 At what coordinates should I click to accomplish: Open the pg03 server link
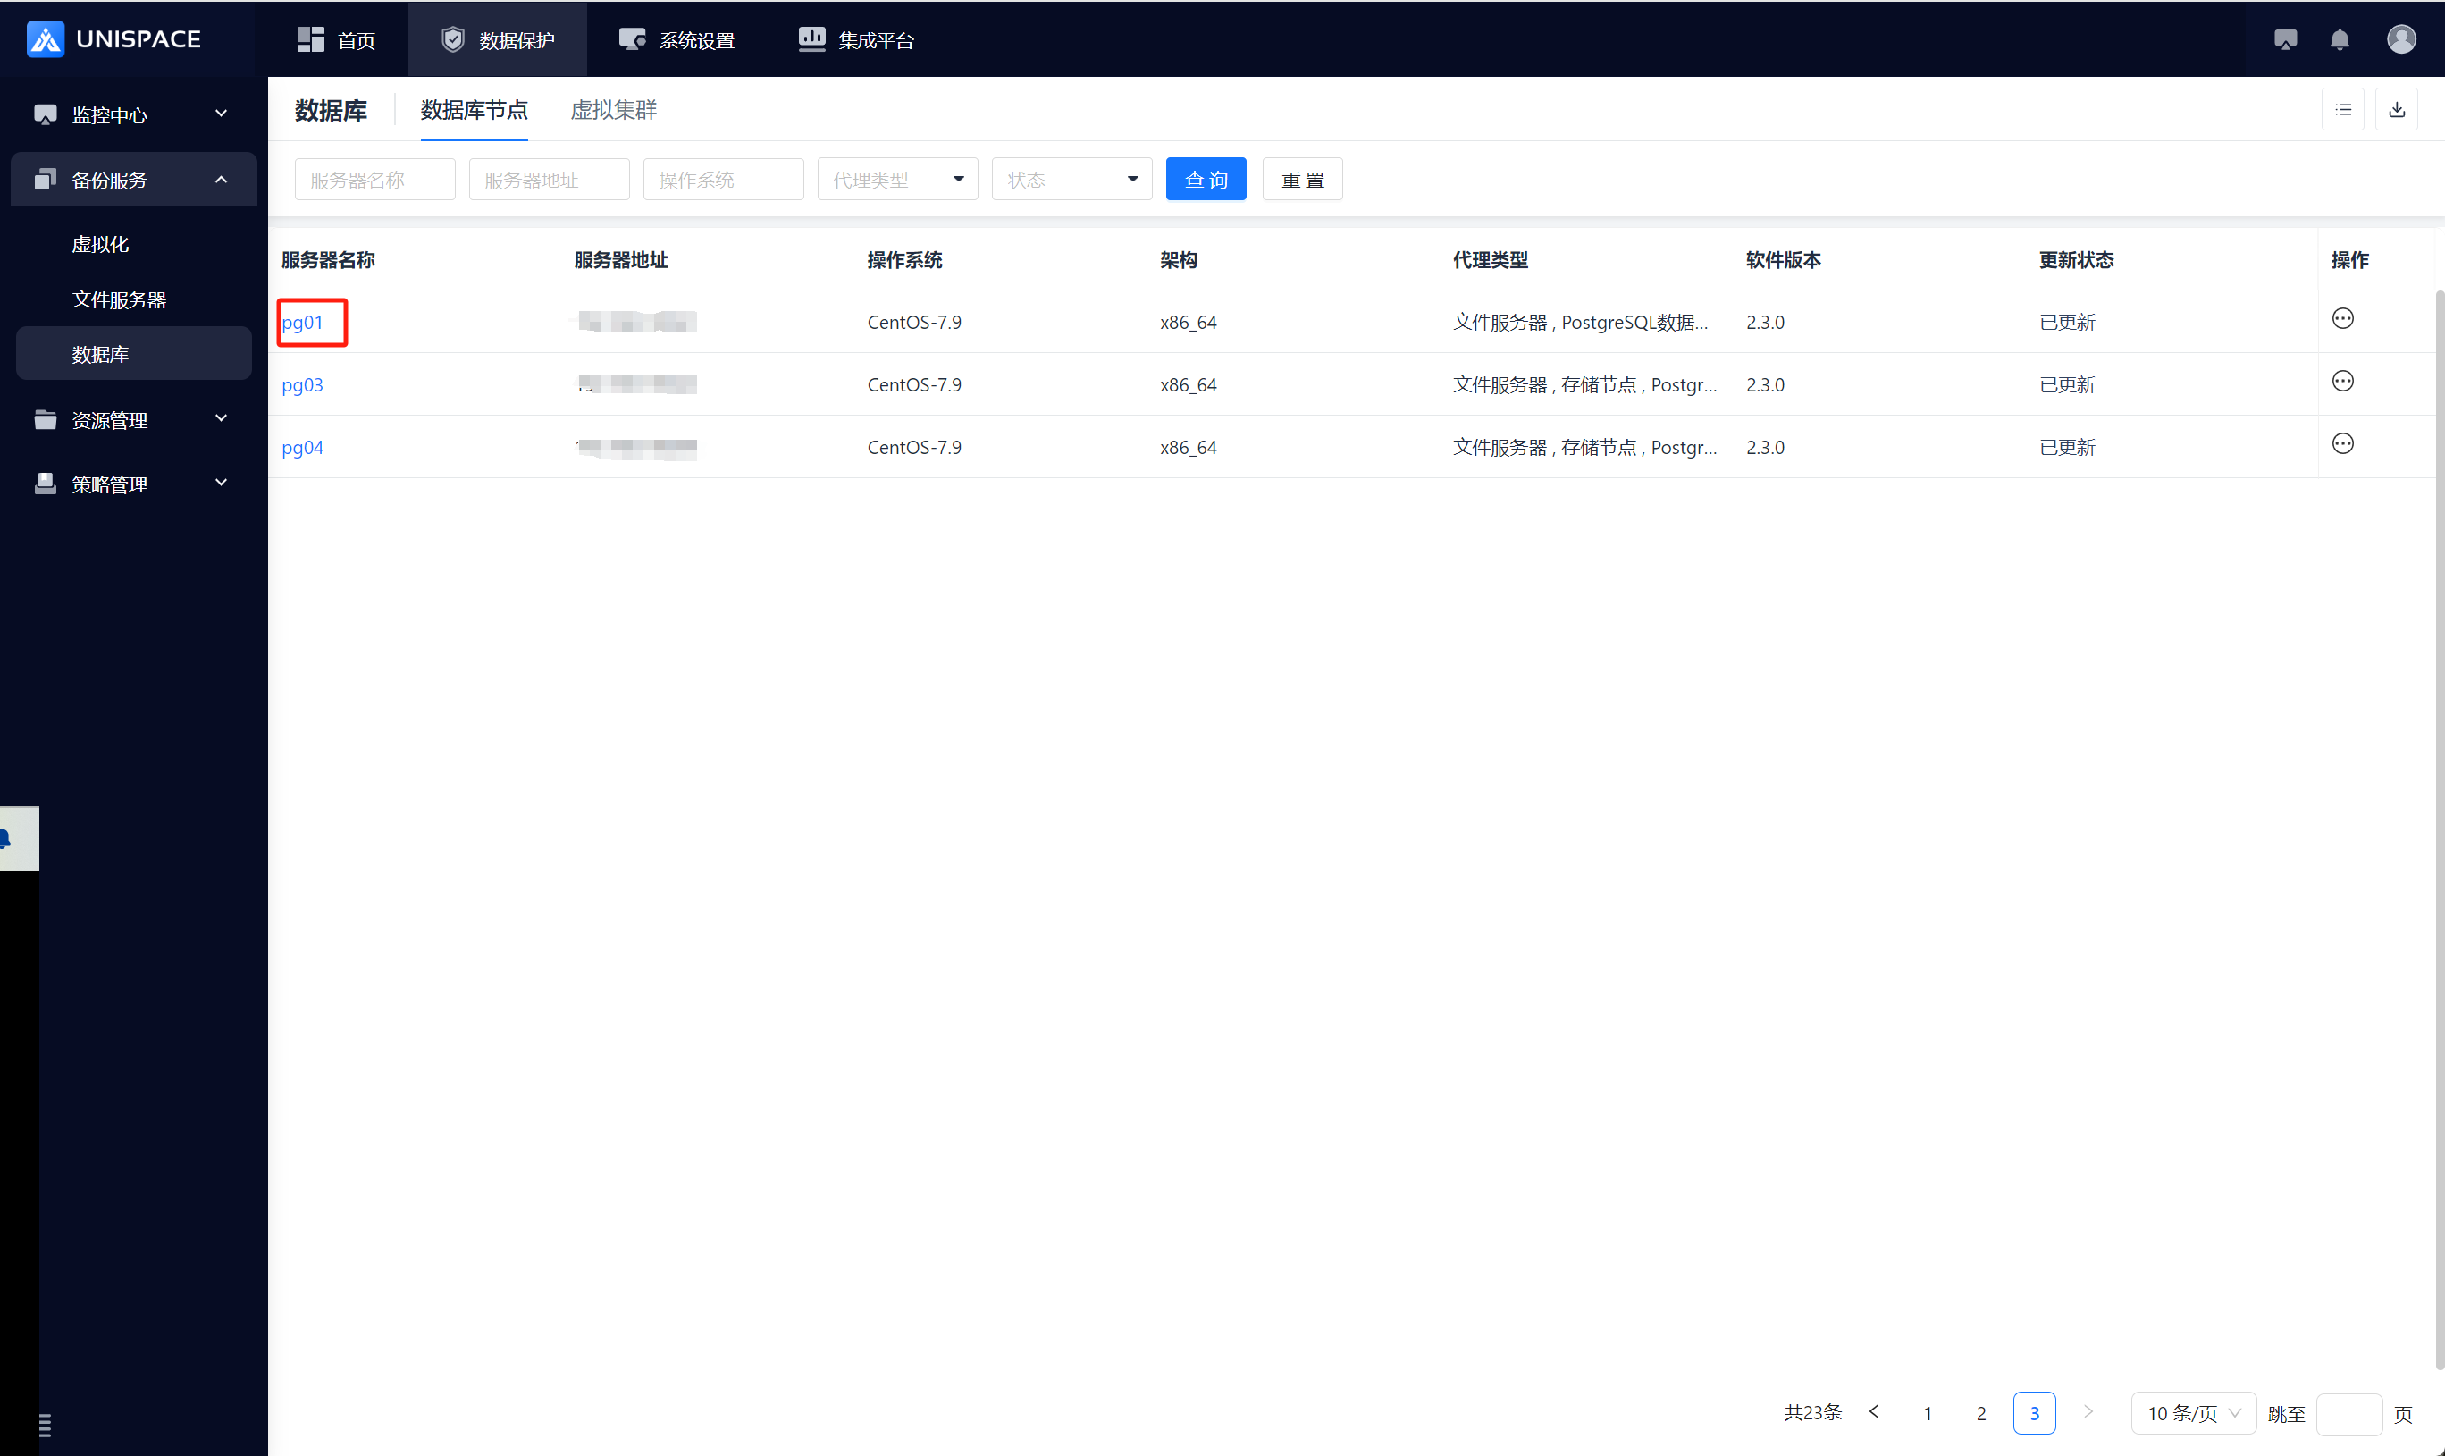click(x=302, y=384)
